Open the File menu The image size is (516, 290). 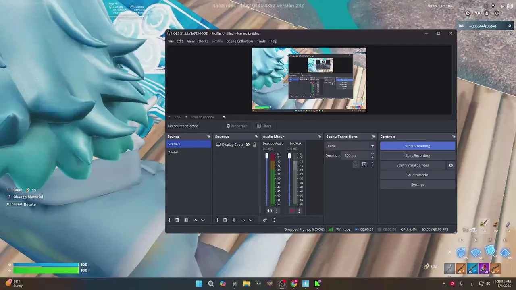(170, 41)
